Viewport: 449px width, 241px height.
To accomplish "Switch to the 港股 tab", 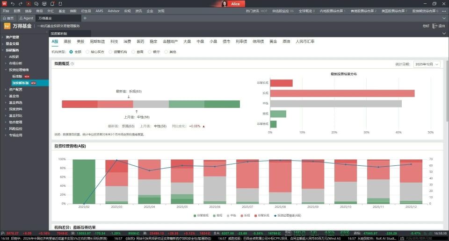I will pos(67,42).
